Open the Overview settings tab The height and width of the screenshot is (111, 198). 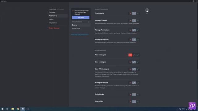58,12
